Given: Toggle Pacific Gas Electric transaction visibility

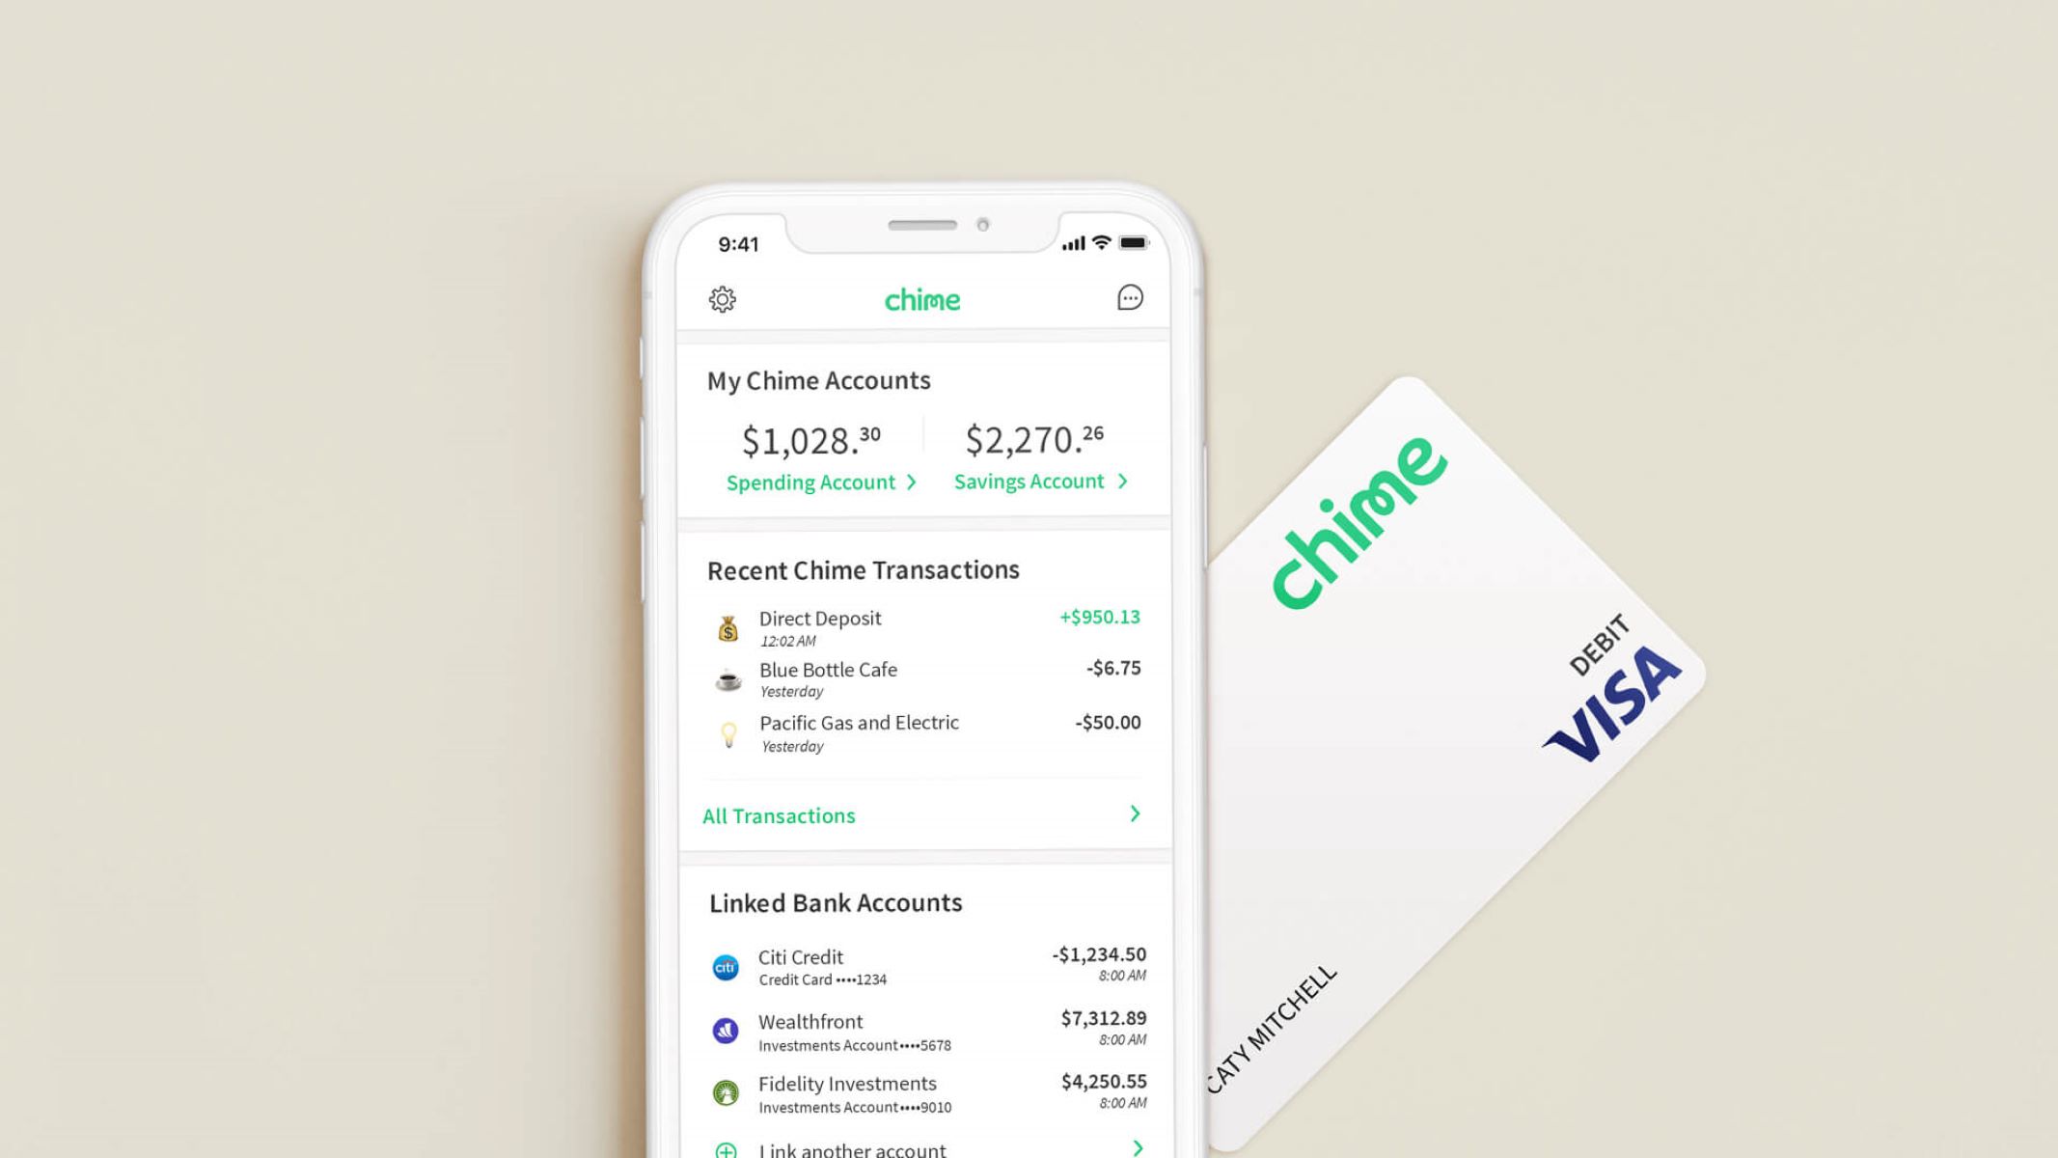Looking at the screenshot, I should [x=924, y=732].
